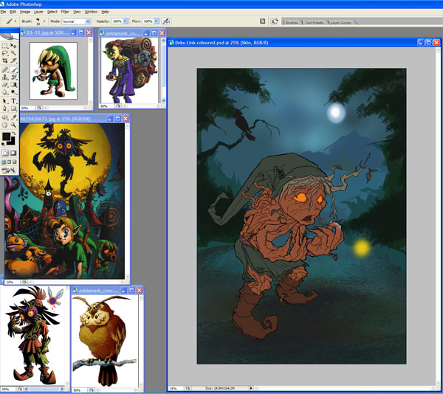Switch to Quick Mask mode
The image size is (443, 394).
coord(13,153)
